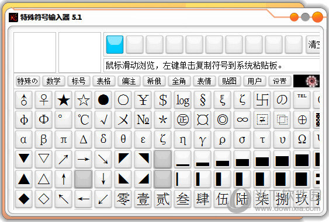The image size is (329, 222).
Task: Click the solid black star symbol
Action: pos(64,100)
